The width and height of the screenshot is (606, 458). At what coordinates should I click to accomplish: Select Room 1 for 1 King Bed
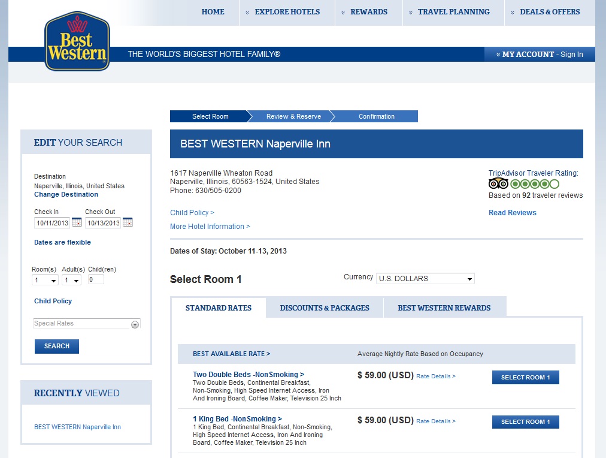click(x=525, y=422)
